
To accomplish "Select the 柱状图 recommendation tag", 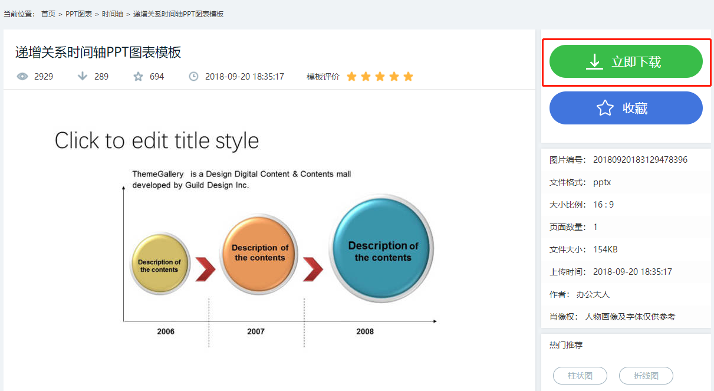I will coord(580,376).
